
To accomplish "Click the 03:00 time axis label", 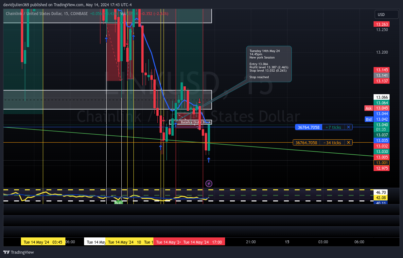I will coord(323,242).
